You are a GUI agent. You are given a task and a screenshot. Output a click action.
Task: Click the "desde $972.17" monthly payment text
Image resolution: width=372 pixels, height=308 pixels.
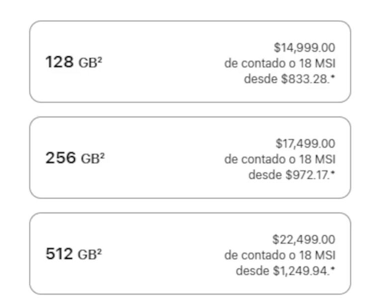[288, 175]
